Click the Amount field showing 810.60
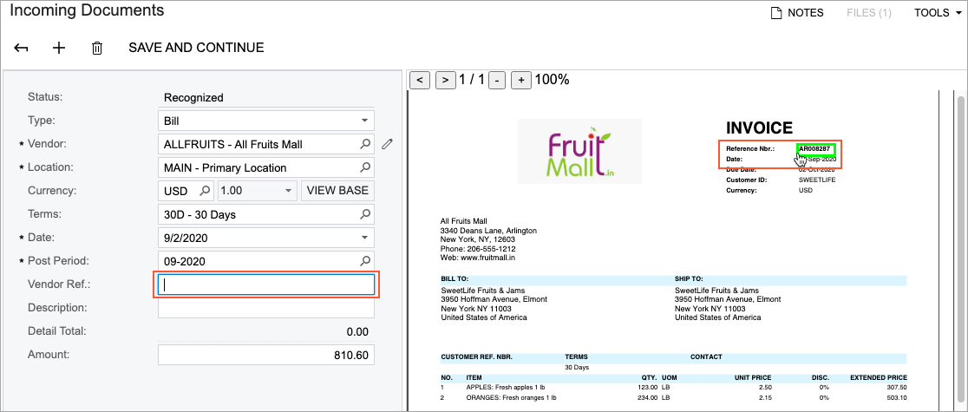The width and height of the screenshot is (968, 412). pos(266,355)
